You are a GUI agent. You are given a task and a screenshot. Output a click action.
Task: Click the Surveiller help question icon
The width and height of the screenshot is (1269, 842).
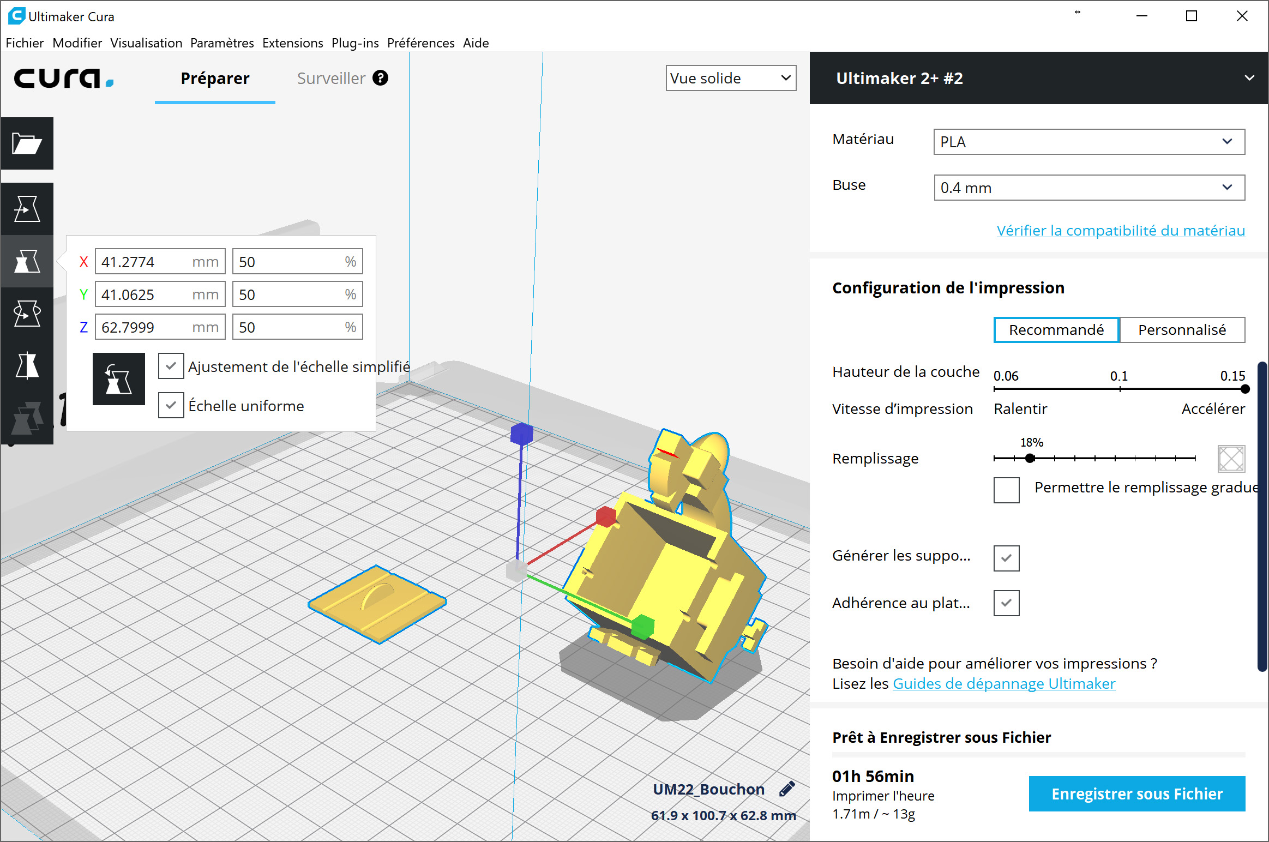(381, 78)
